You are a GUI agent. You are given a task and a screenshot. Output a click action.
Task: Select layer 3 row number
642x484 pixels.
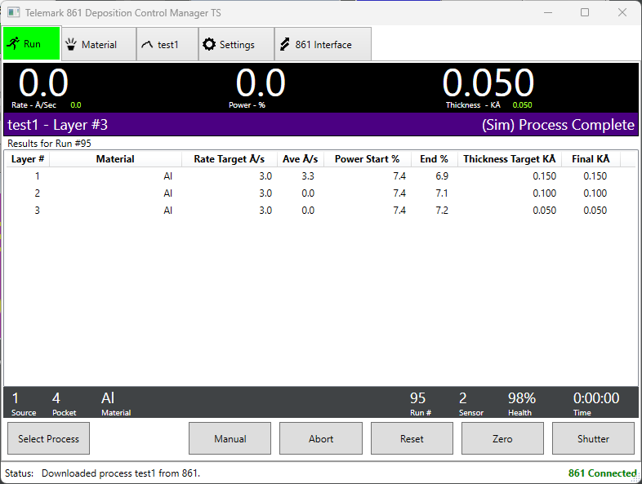point(38,211)
